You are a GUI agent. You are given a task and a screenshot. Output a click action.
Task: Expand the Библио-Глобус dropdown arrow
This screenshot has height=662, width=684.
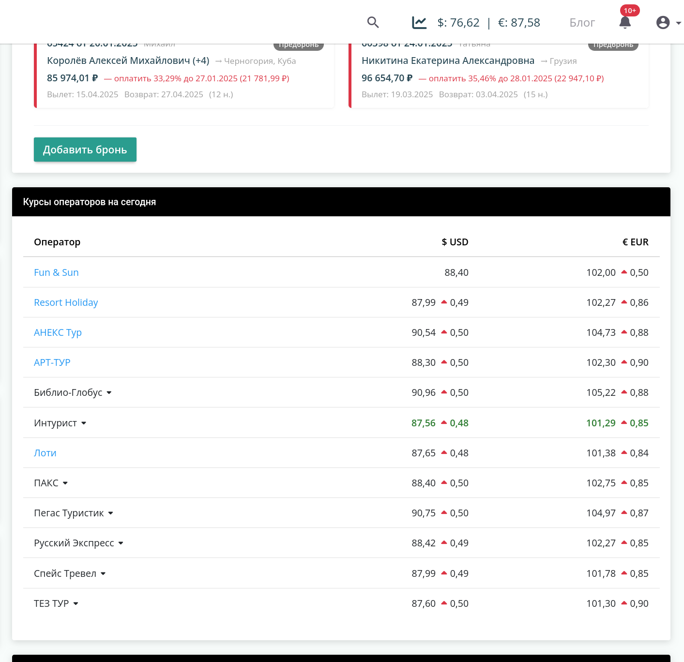(109, 393)
